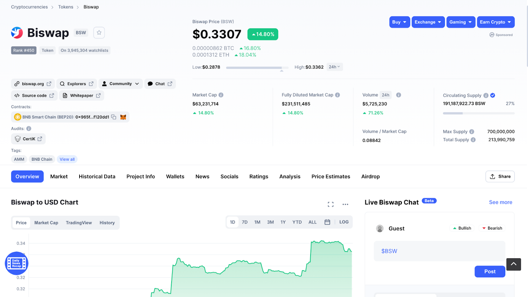Copy the BNB Smart Chain contract address
This screenshot has width=528, height=297.
114,117
